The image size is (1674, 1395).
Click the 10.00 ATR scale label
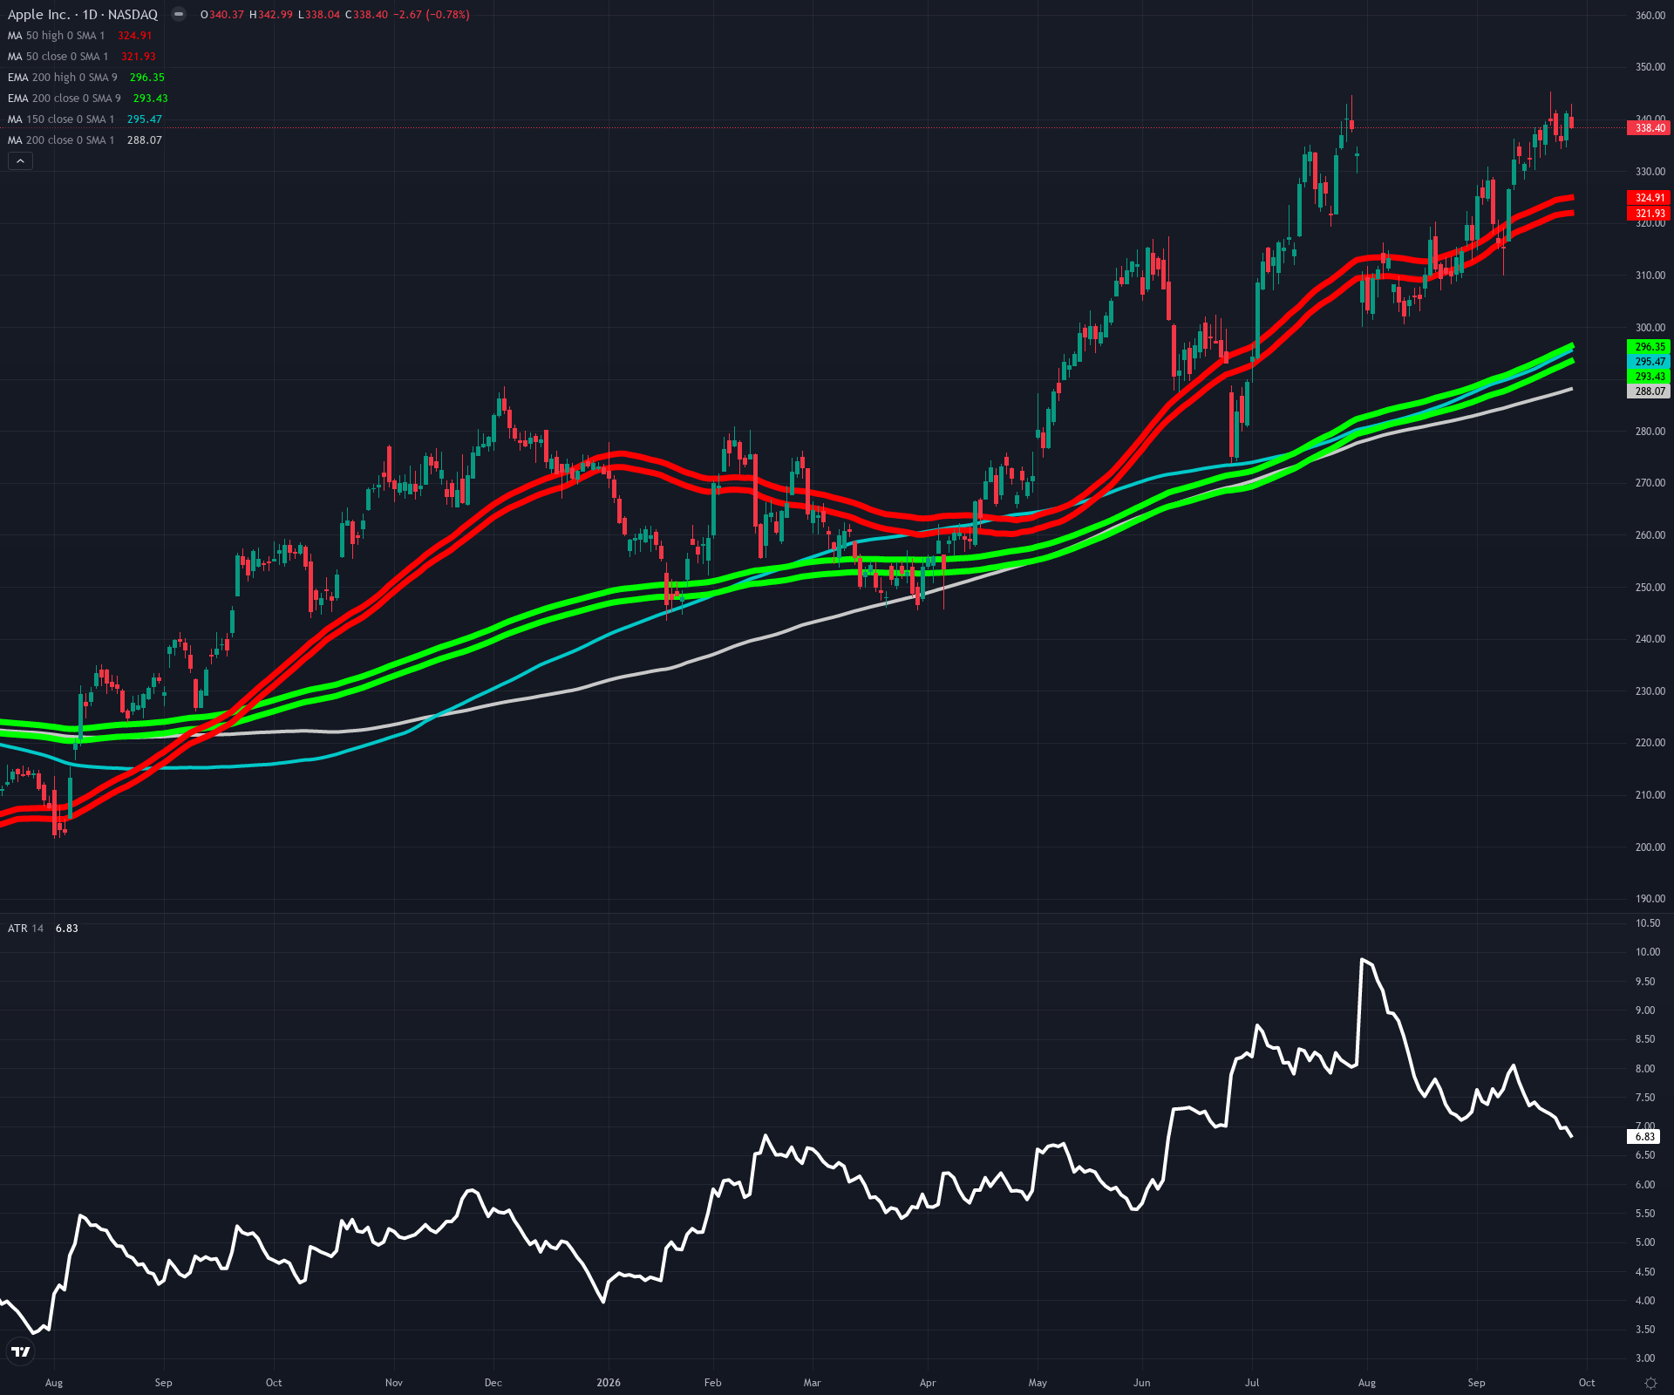click(x=1648, y=952)
